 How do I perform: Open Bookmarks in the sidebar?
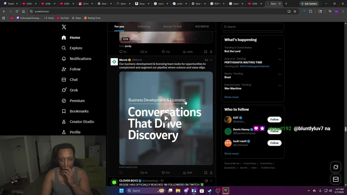(75, 111)
